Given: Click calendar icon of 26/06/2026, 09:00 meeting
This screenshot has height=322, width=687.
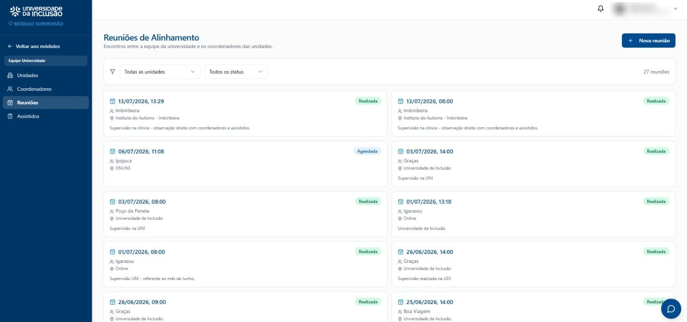Looking at the screenshot, I should (x=112, y=302).
